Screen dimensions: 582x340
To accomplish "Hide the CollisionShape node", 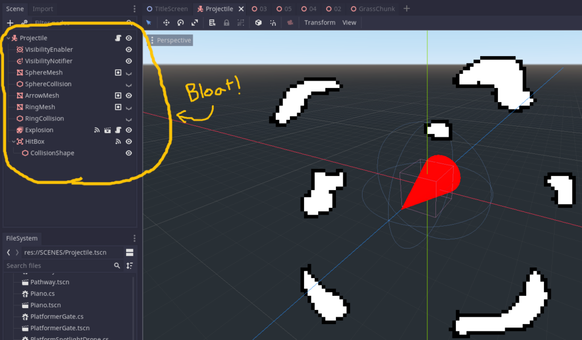I will (129, 153).
